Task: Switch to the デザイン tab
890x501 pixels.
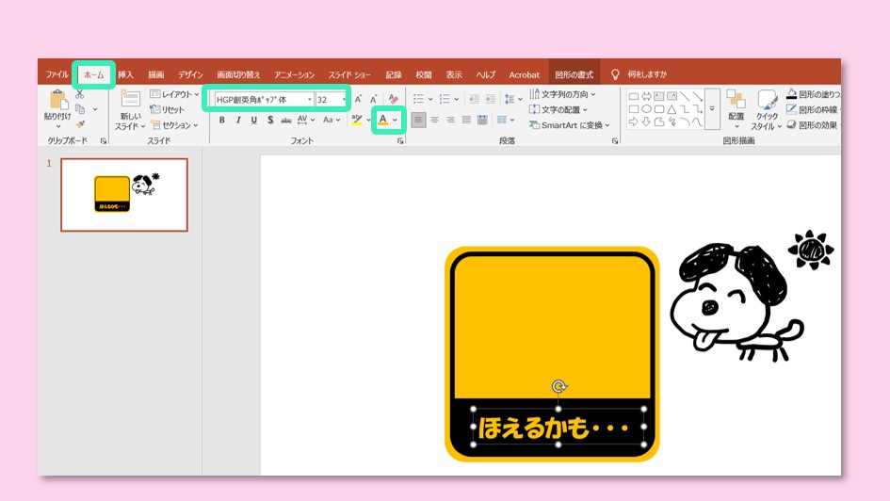Action: coord(190,74)
